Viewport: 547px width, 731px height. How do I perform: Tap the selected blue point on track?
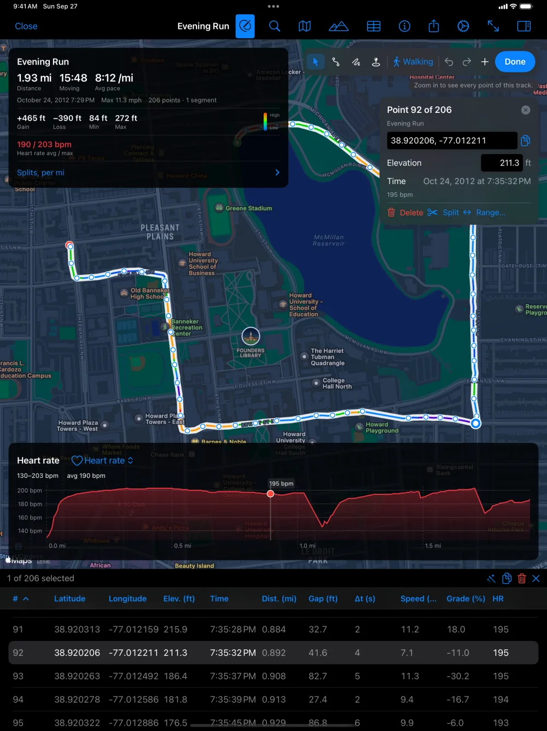pos(476,423)
